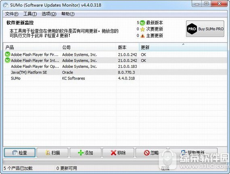Maximize the SUMo window

[x=206, y=4]
